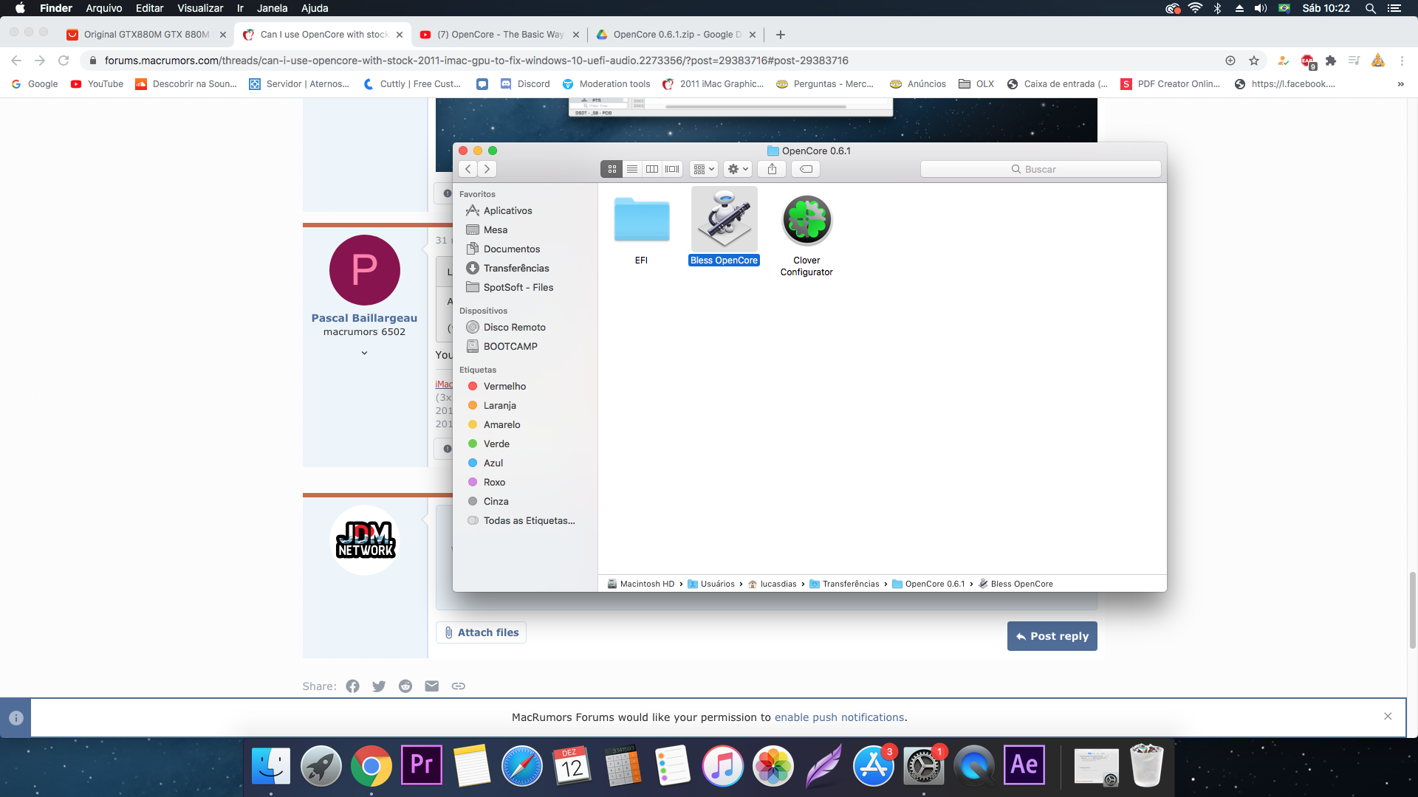The height and width of the screenshot is (797, 1418).
Task: Open Clover Configurator app icon
Action: (806, 220)
